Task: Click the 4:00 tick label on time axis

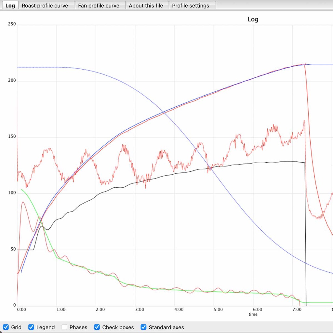Action: pyautogui.click(x=179, y=310)
